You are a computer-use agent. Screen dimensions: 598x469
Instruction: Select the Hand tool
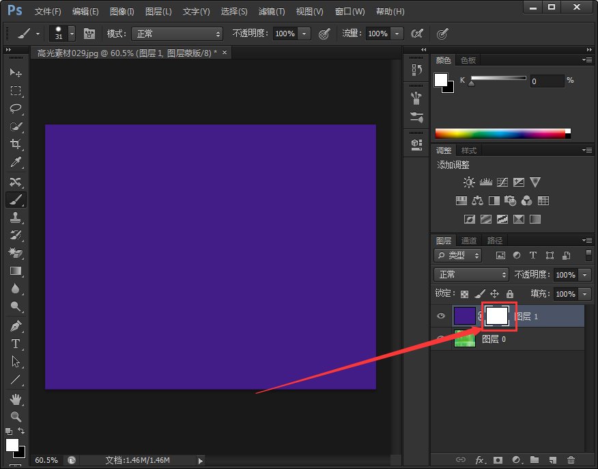pos(15,399)
